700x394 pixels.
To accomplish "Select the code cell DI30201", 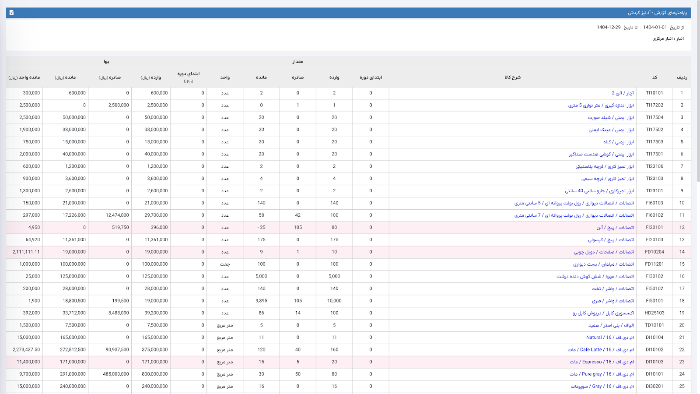I will tap(654, 387).
